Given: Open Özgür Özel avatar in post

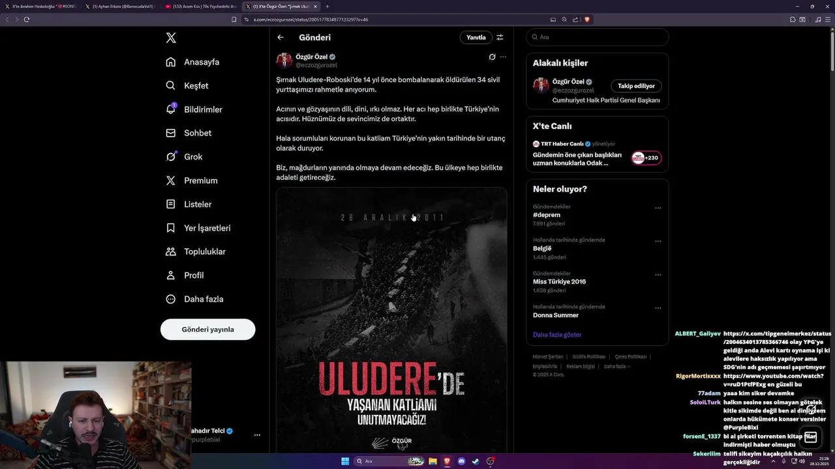Looking at the screenshot, I should (284, 61).
